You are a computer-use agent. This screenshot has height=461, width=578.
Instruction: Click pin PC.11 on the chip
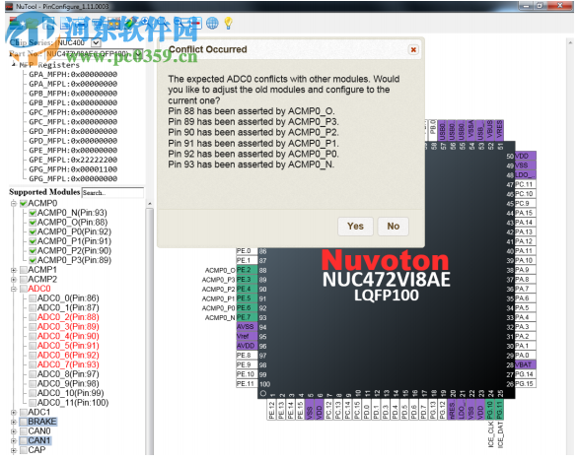click(526, 184)
